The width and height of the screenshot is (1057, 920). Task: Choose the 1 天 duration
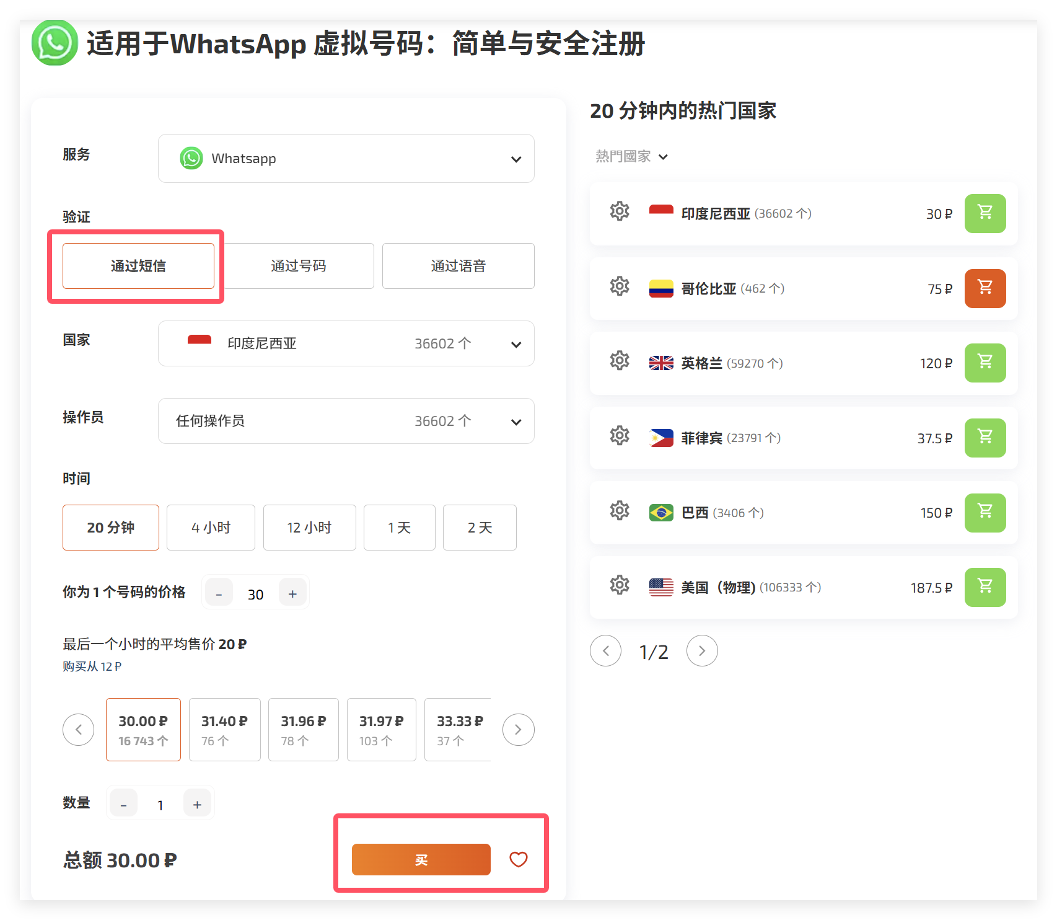[400, 528]
